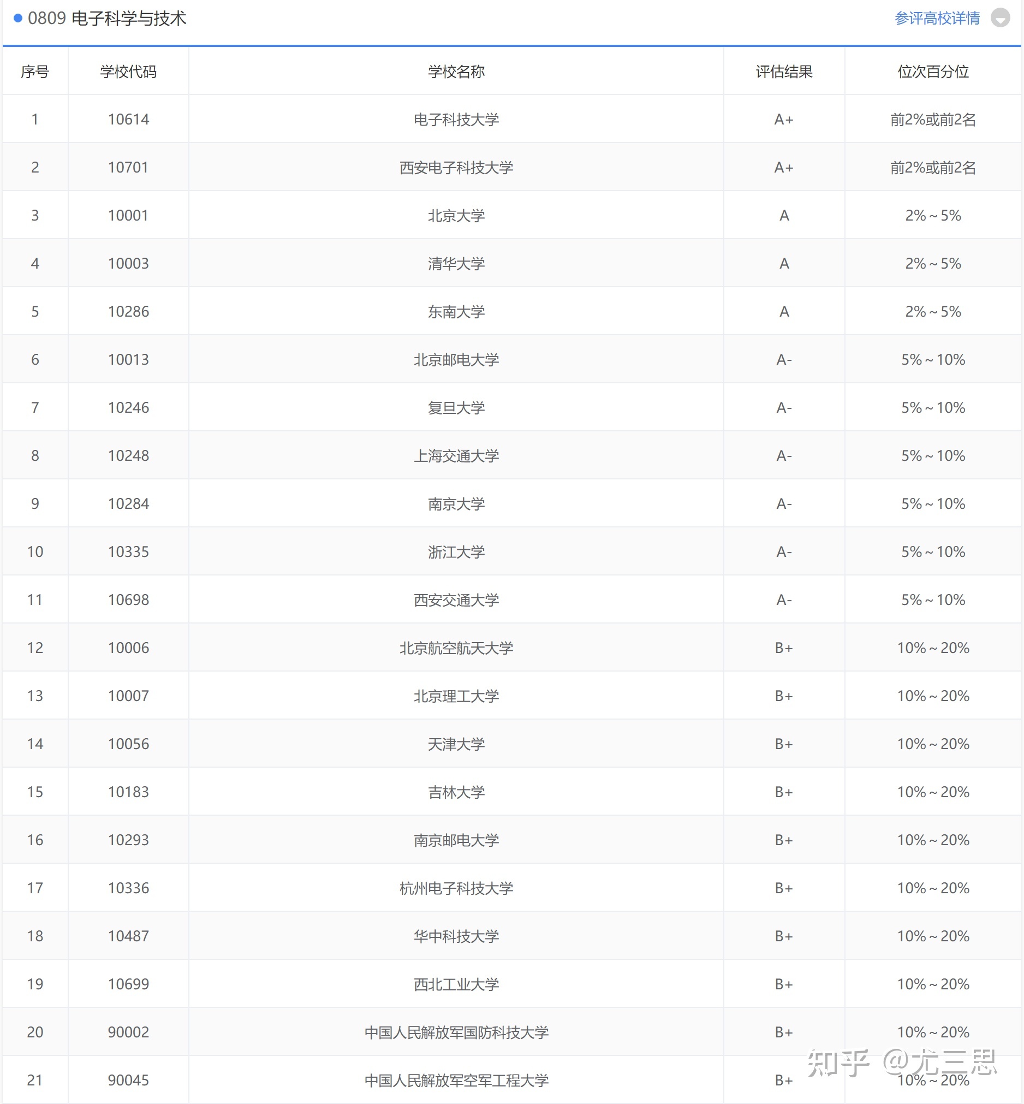
Task: Select the 西北工业大学 cell
Action: click(456, 984)
